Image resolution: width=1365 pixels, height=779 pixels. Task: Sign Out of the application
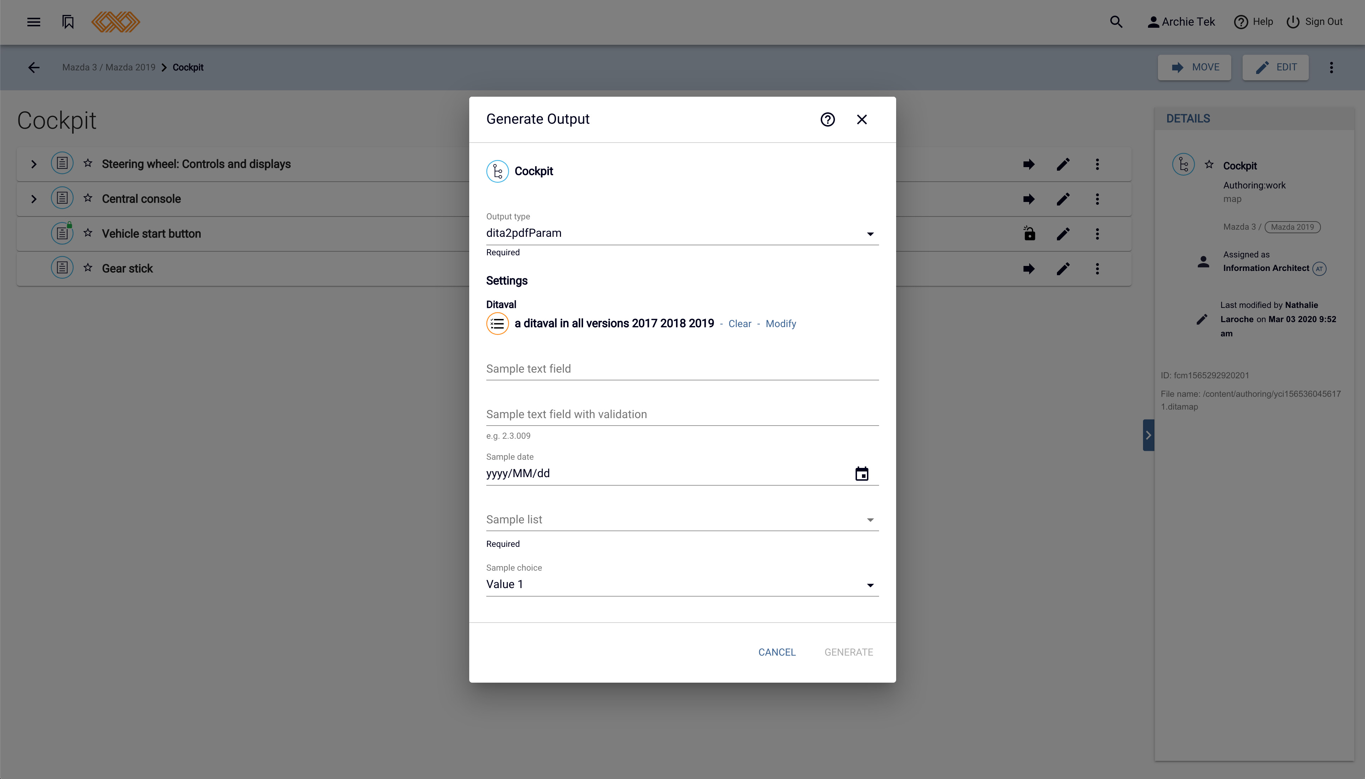point(1315,22)
